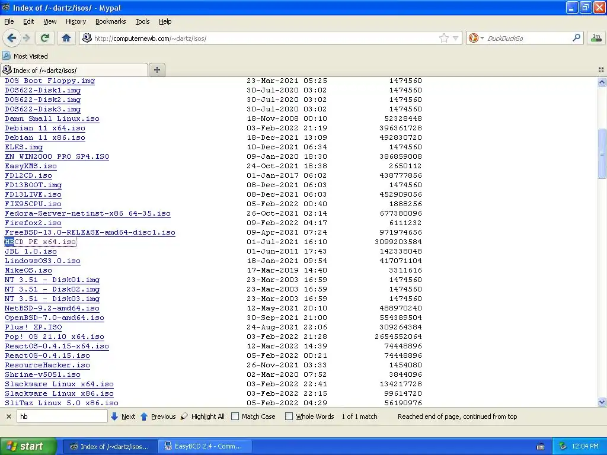Click the 12:04 PM clock
This screenshot has height=455, width=607.
pos(585,446)
